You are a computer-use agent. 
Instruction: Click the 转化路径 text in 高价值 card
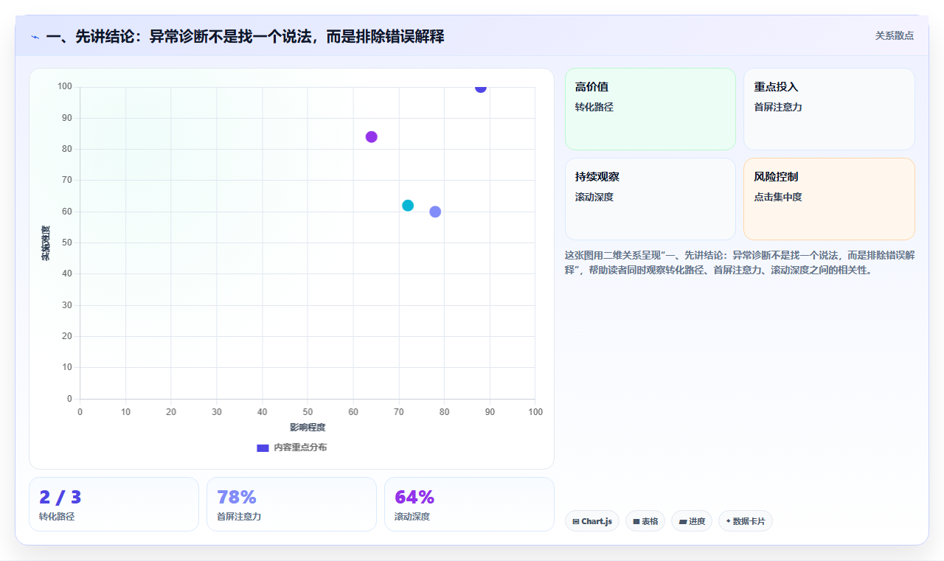tap(594, 107)
